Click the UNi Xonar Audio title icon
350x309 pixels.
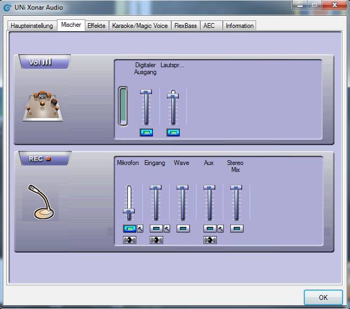coord(8,8)
